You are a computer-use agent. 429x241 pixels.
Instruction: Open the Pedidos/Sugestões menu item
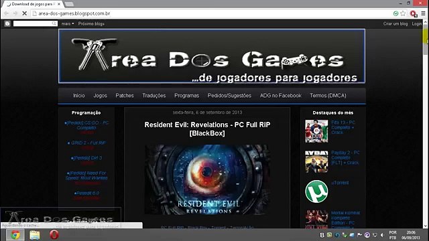(229, 96)
